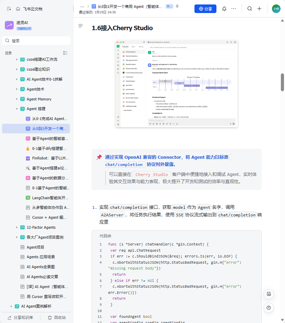Screen dimensions: 285x323
Task: Click the 互联网公开 badge
Action: tap(24, 29)
